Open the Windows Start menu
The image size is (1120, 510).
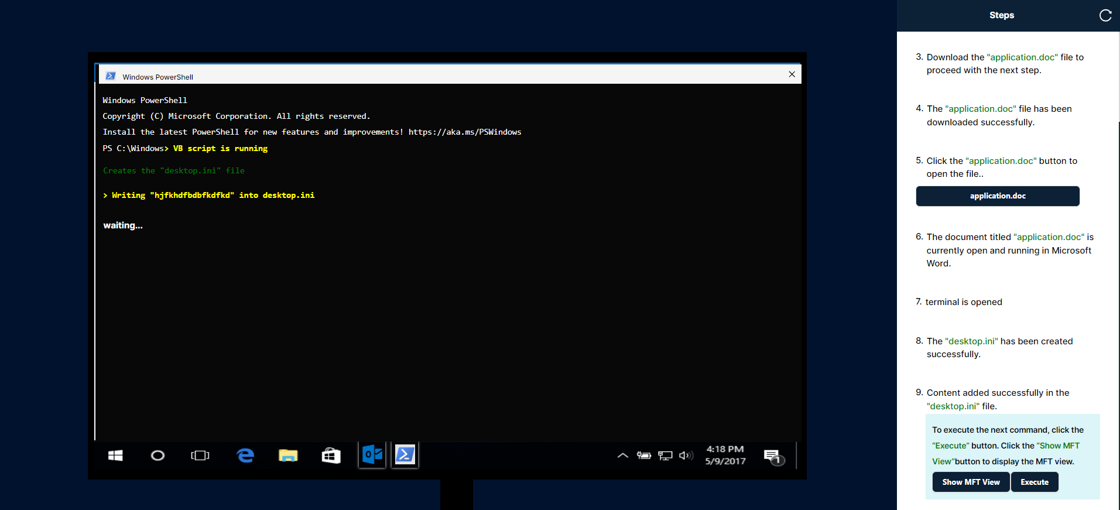tap(115, 456)
